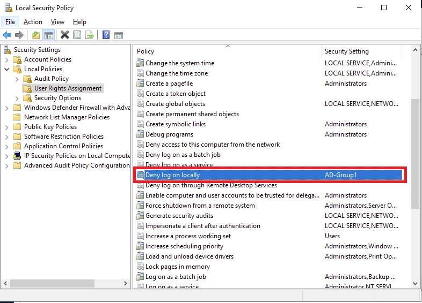
Task: Click the Local Security Policy title bar icon
Action: [9, 8]
